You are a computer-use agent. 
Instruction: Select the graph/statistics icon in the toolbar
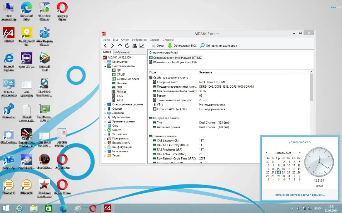point(142,45)
